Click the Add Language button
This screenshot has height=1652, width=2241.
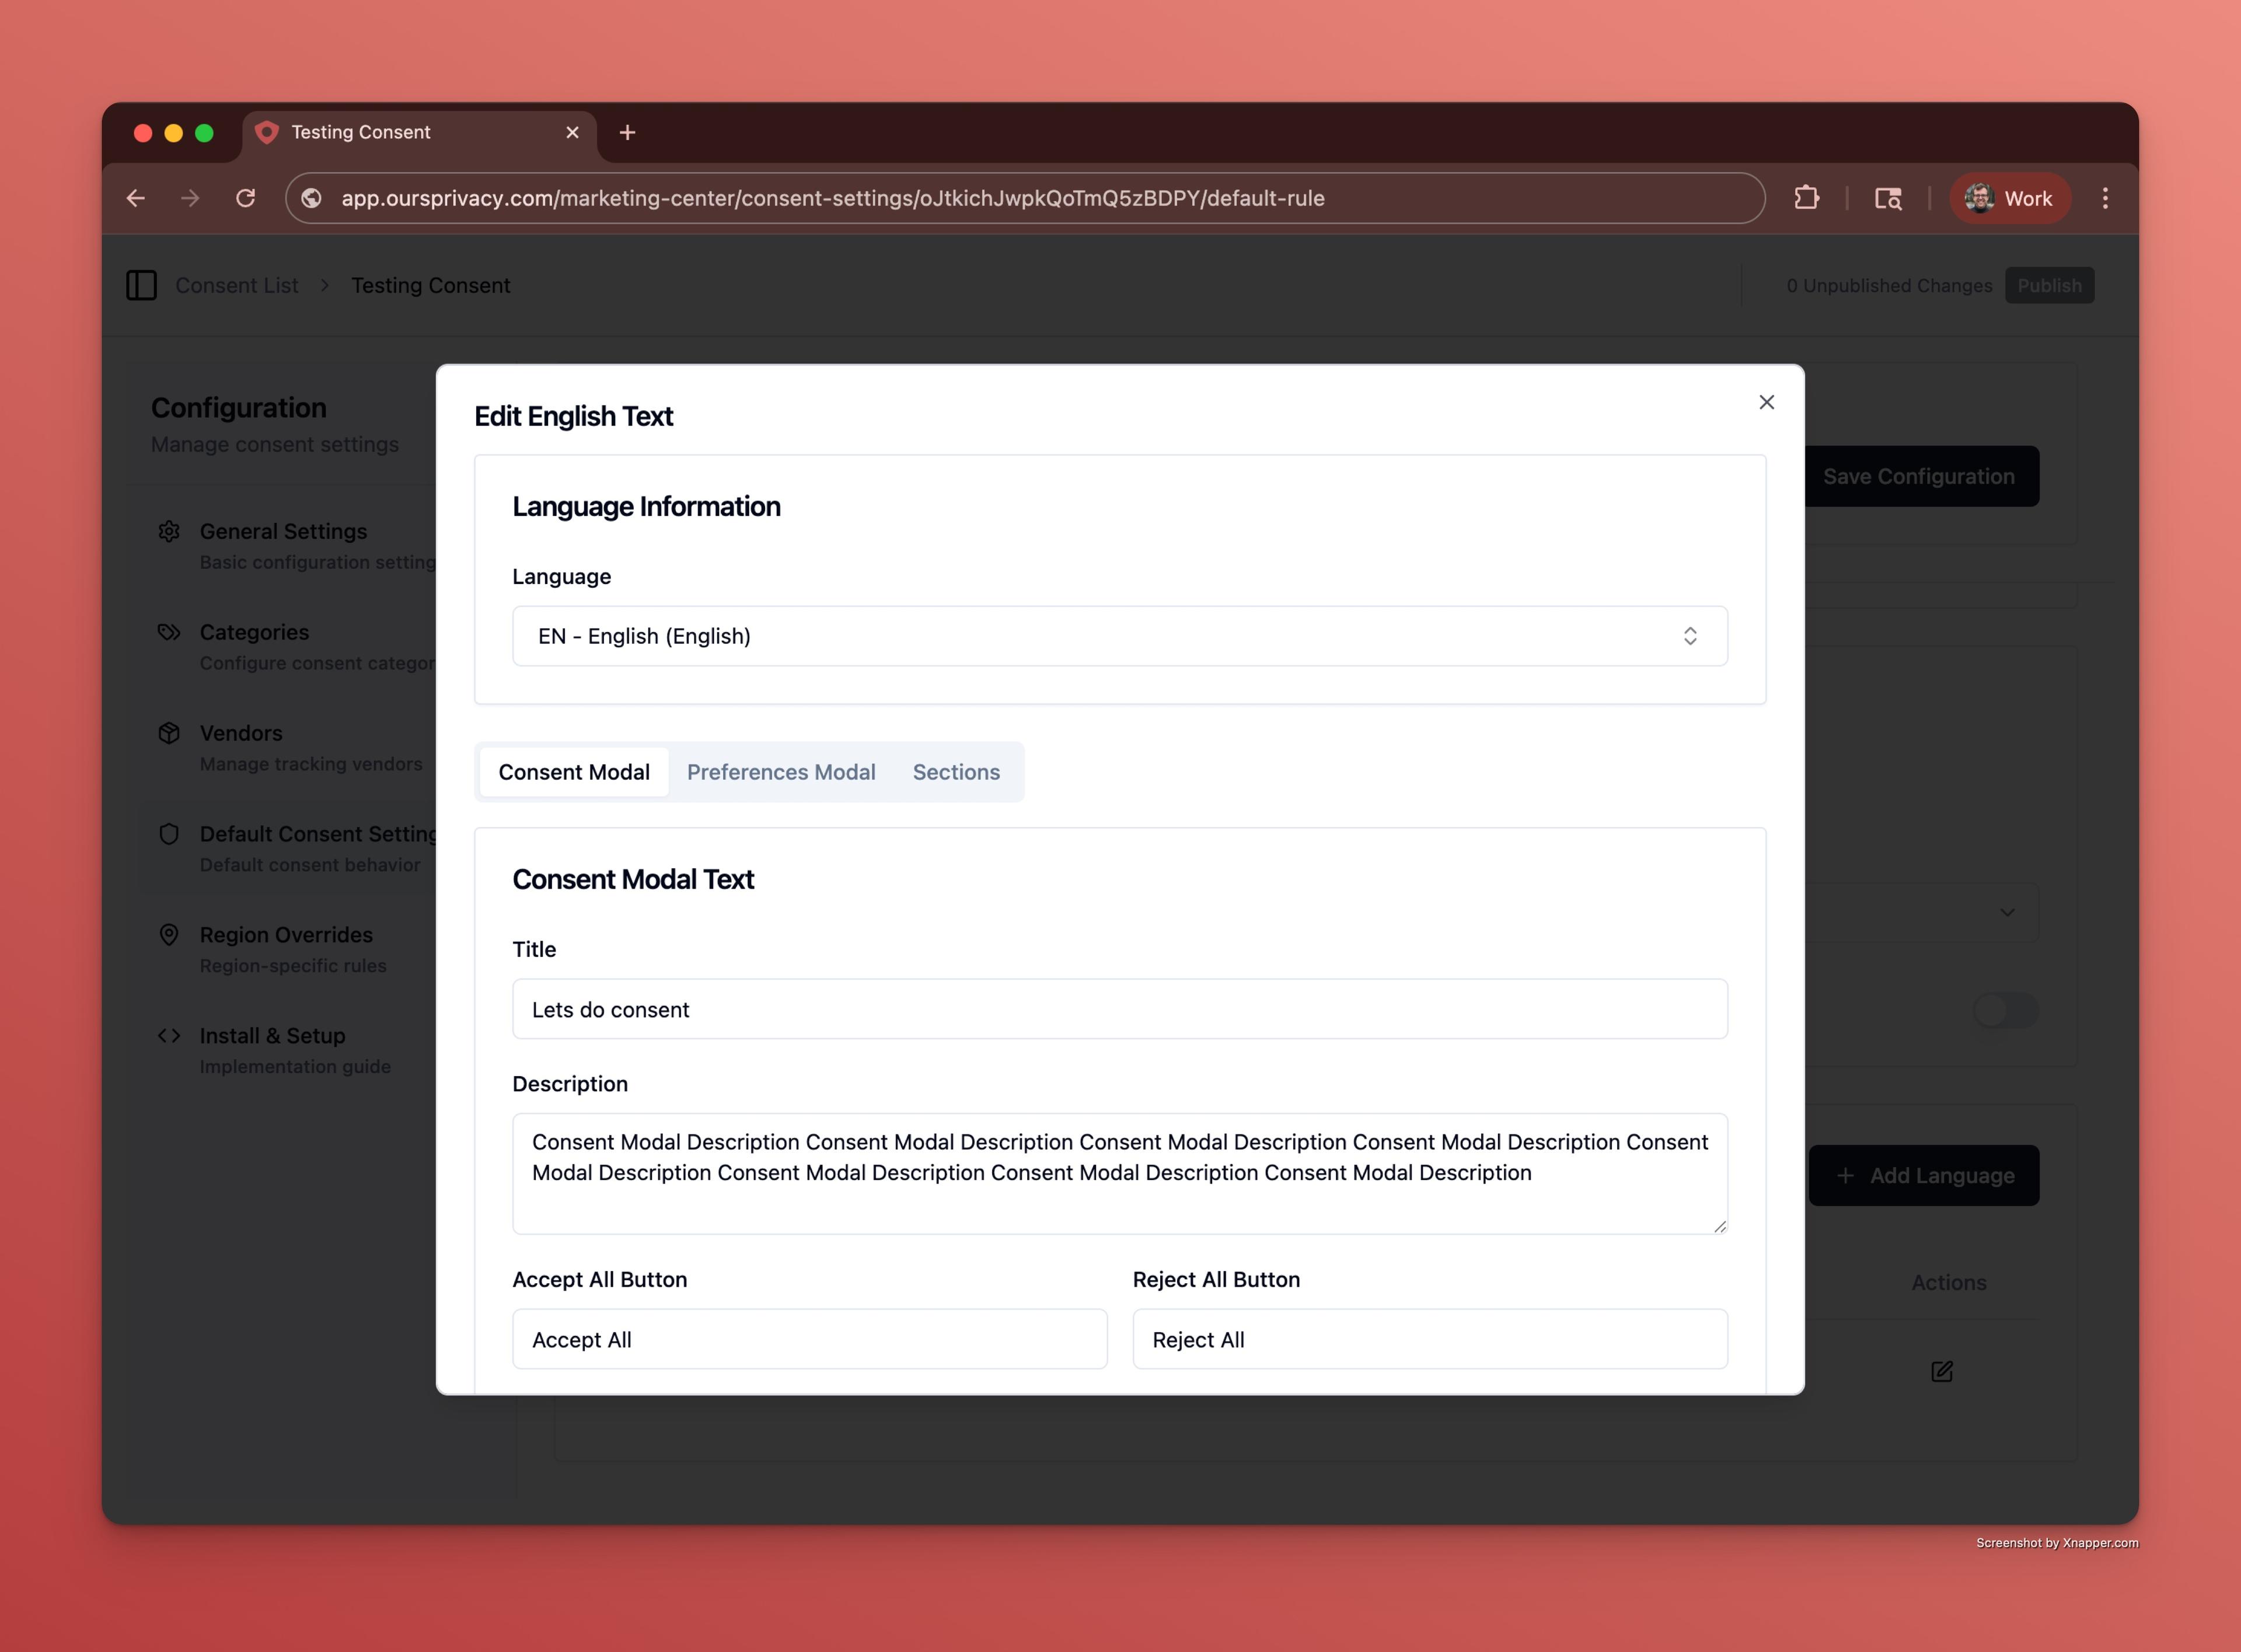click(1923, 1175)
